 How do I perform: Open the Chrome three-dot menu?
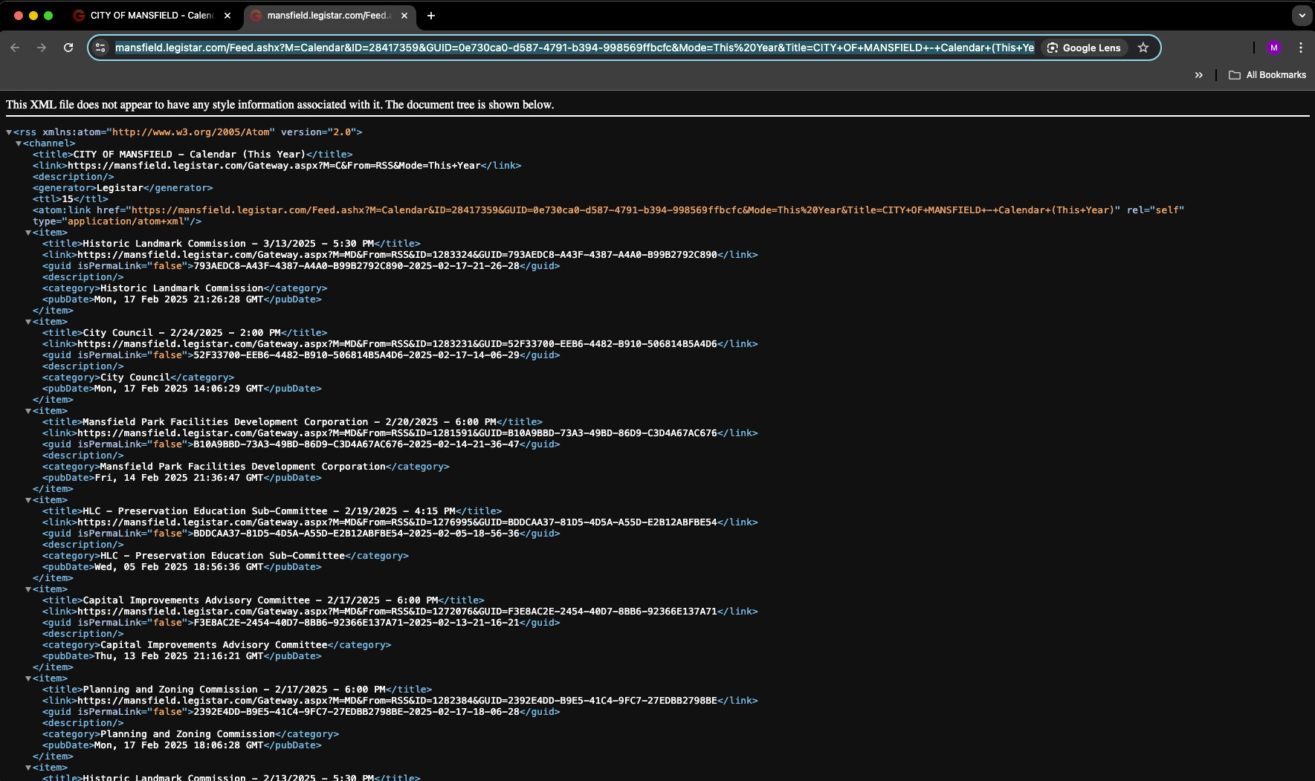1300,48
